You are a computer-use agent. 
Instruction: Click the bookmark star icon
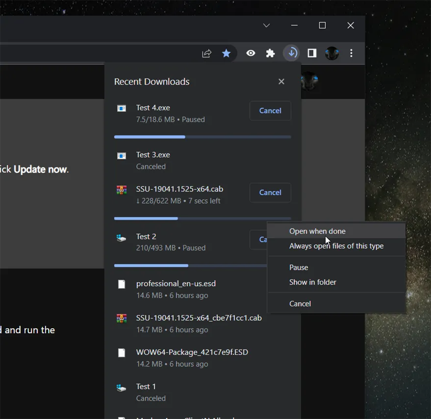coord(226,53)
